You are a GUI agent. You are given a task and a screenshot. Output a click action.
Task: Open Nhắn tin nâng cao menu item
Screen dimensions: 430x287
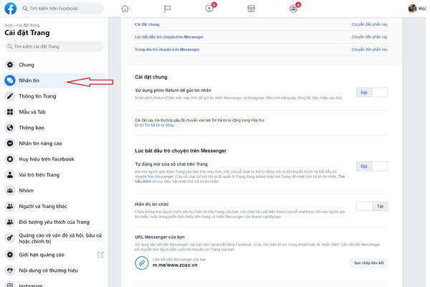pos(54,143)
